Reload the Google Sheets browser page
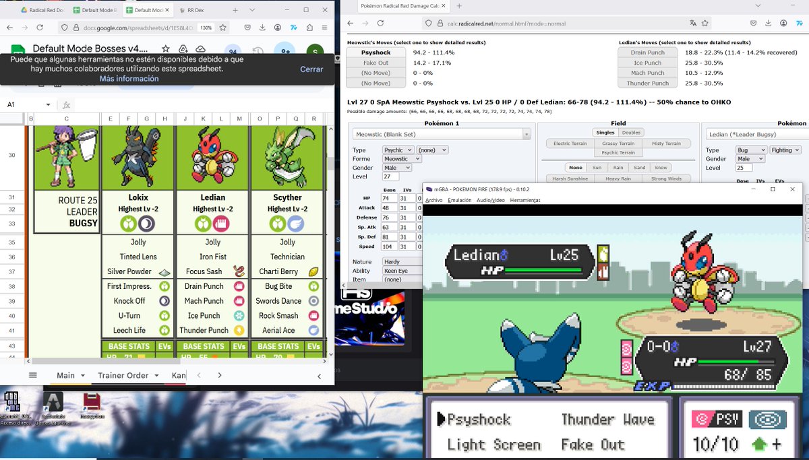809x460 pixels. pos(40,28)
